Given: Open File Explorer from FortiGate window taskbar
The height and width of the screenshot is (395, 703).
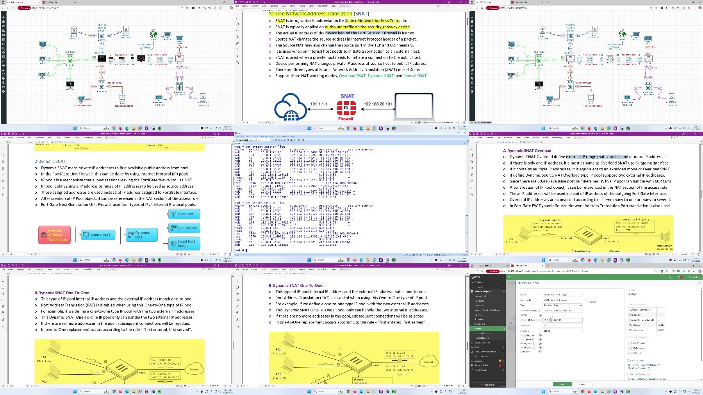Looking at the screenshot, I should coord(602,391).
